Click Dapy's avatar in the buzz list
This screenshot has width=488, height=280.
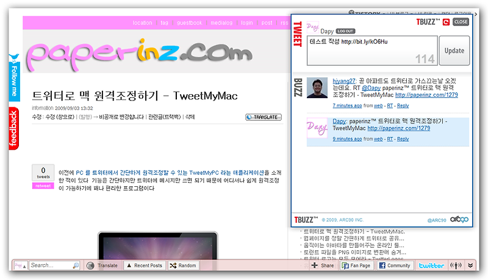pyautogui.click(x=317, y=128)
